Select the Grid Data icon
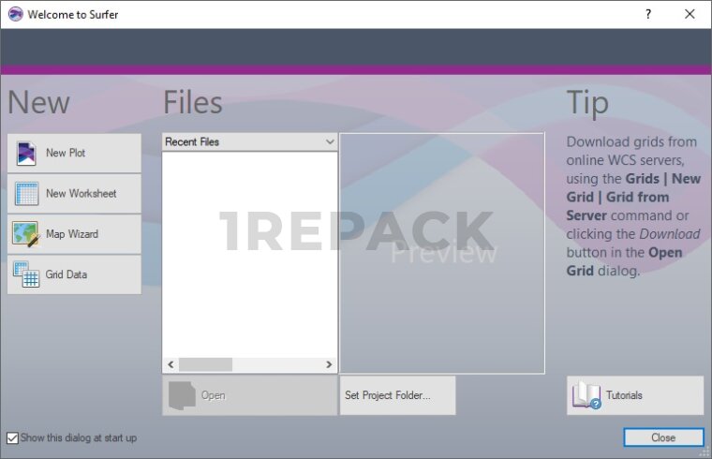The width and height of the screenshot is (712, 459). [x=26, y=274]
